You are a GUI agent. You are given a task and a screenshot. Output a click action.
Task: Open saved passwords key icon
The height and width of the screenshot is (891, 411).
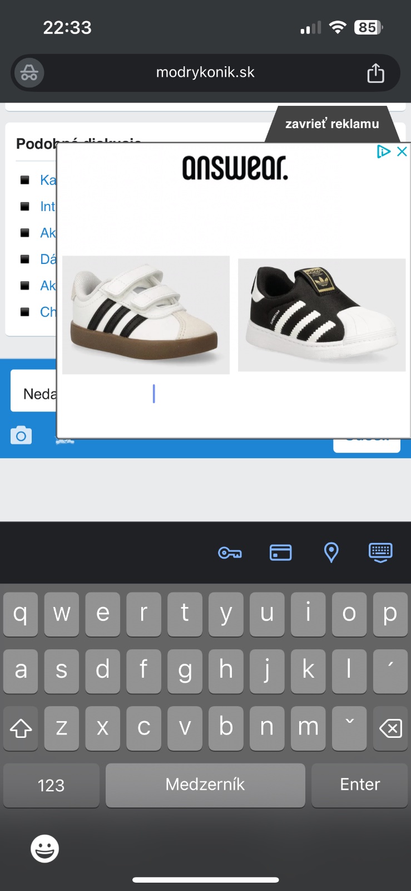point(230,552)
